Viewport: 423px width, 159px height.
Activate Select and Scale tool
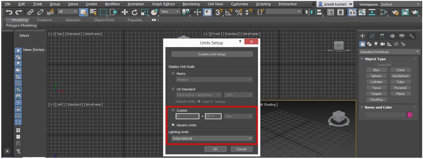click(x=144, y=12)
